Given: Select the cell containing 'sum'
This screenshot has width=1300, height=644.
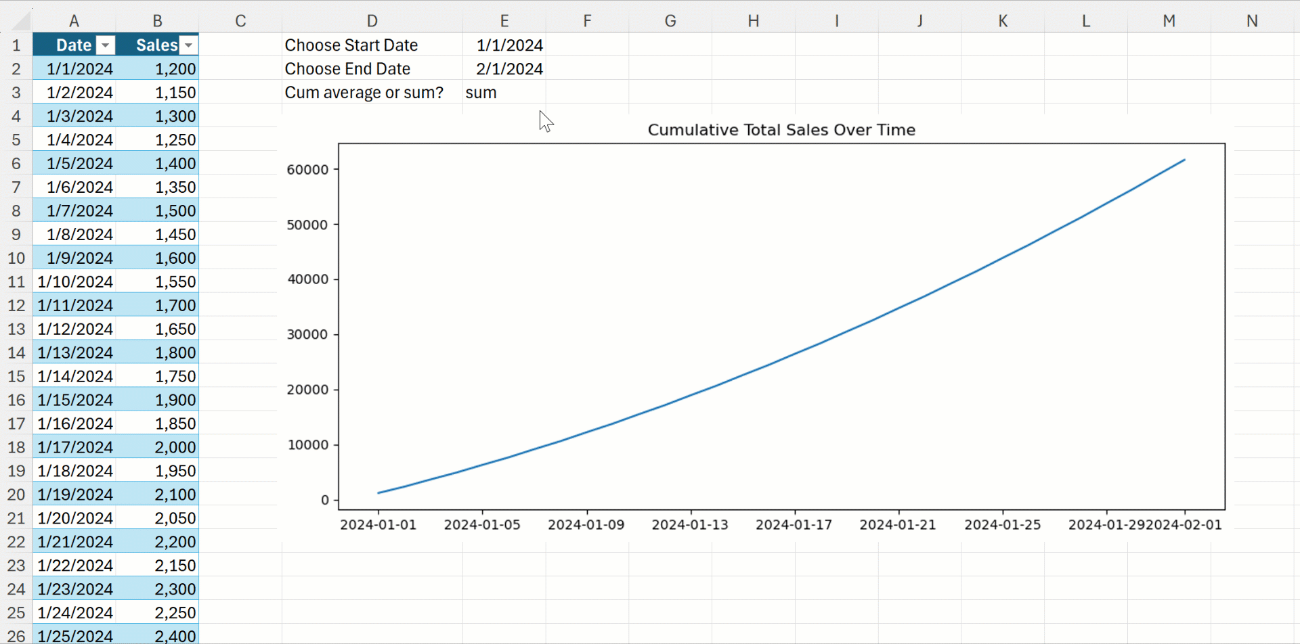Looking at the screenshot, I should click(x=504, y=92).
